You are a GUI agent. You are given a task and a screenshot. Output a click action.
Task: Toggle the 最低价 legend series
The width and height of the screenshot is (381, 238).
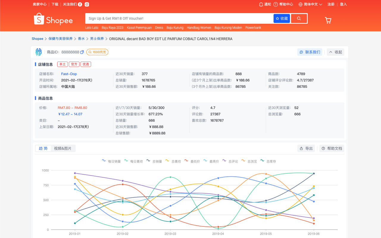(192, 161)
